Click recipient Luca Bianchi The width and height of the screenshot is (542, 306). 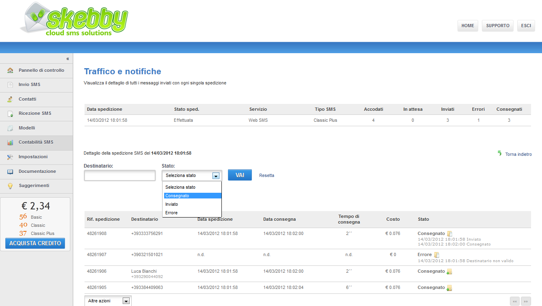[x=144, y=271]
